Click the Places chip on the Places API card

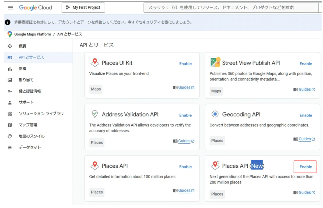coord(97,192)
